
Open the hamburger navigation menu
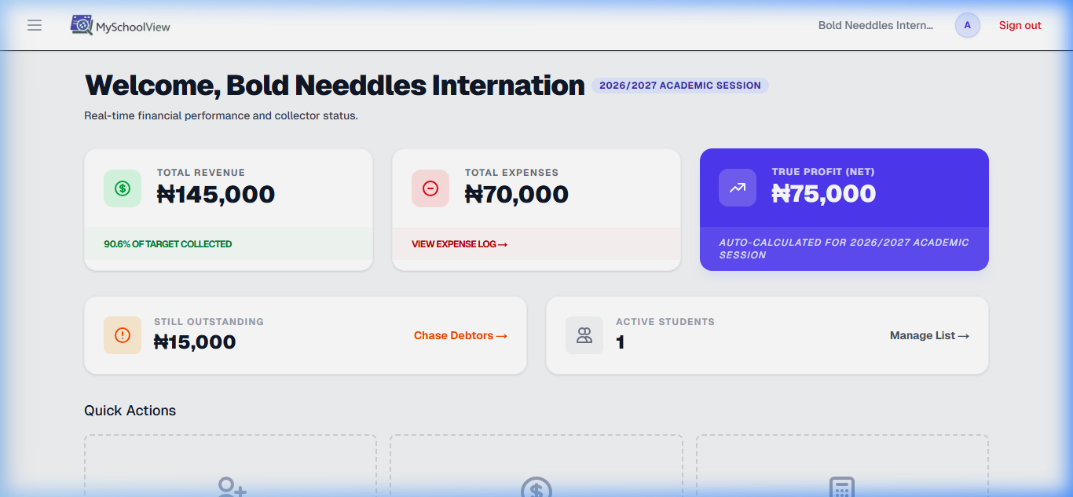pos(34,24)
